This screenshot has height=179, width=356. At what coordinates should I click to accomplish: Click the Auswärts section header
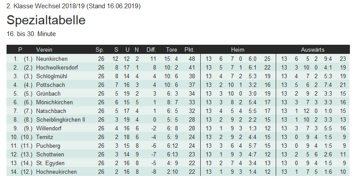pyautogui.click(x=312, y=50)
